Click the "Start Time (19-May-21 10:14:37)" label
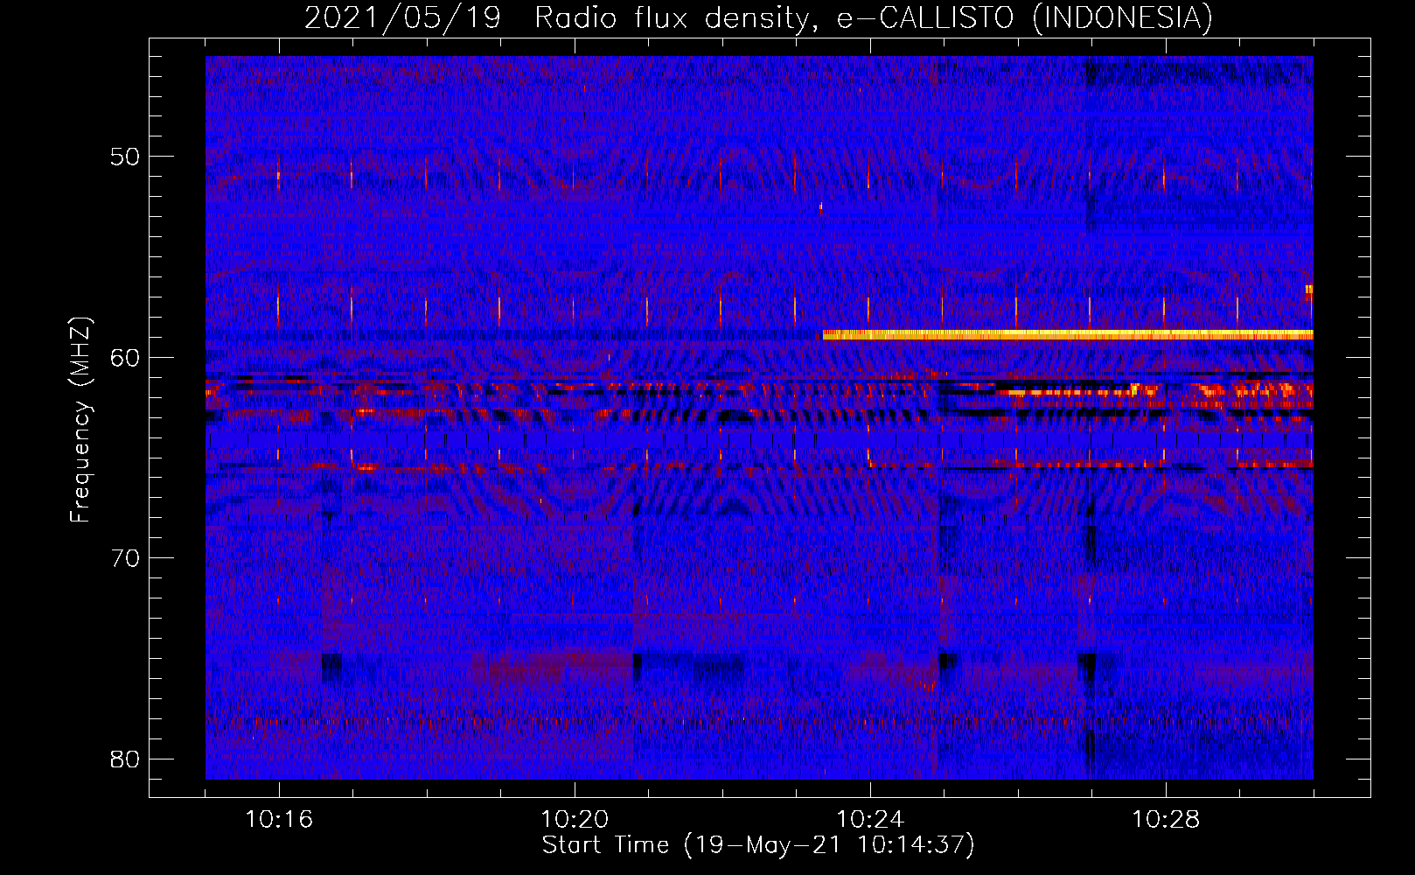 (758, 845)
